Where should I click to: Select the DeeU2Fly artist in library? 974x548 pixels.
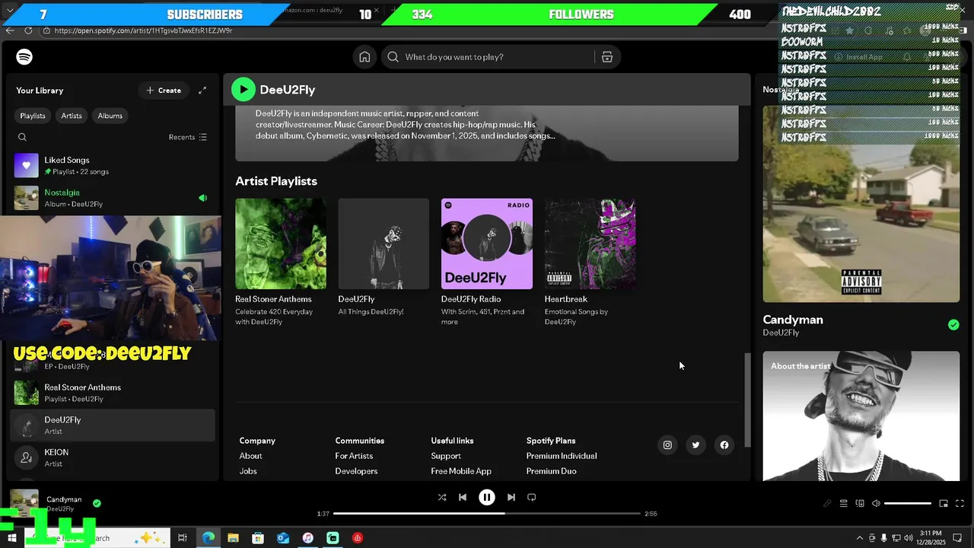pyautogui.click(x=113, y=425)
